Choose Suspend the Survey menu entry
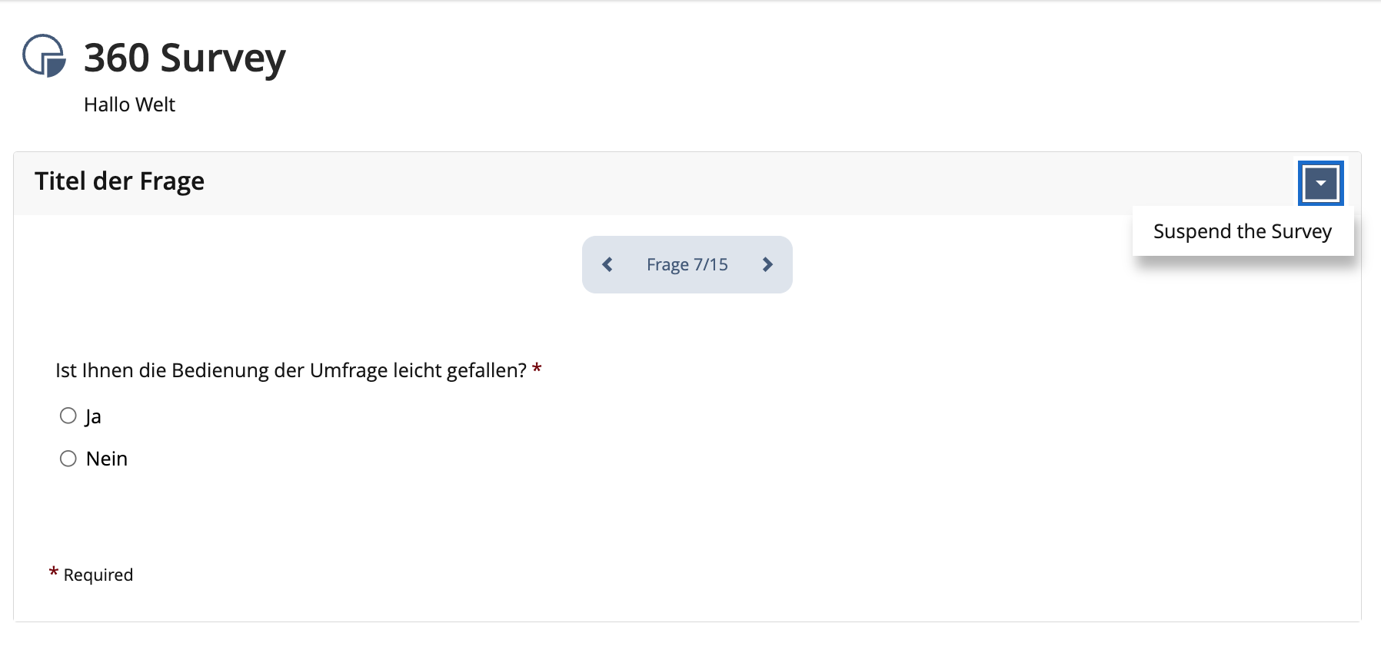Screen dimensions: 1381x653 point(1242,231)
